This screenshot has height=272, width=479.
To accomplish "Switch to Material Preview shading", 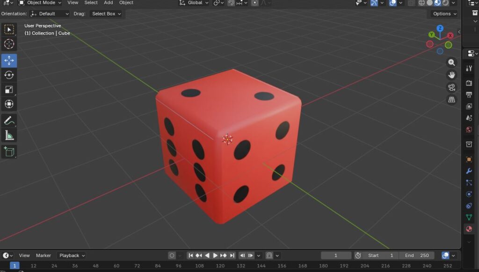I will click(437, 3).
